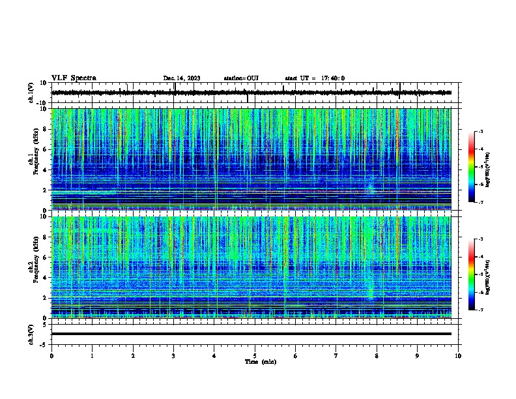
Task: Click inside the ch.2 spectrogram panel
Action: click(x=251, y=267)
